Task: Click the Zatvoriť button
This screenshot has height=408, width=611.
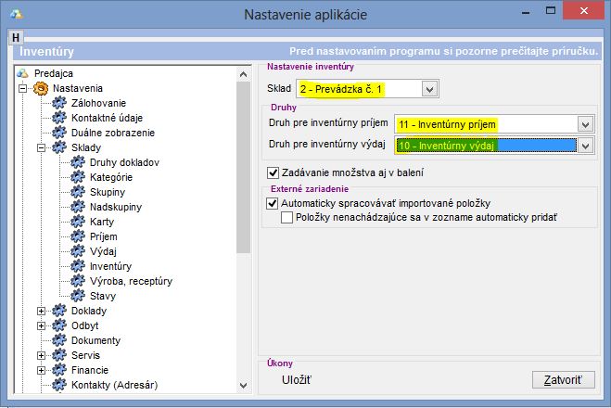Action: coord(563,380)
